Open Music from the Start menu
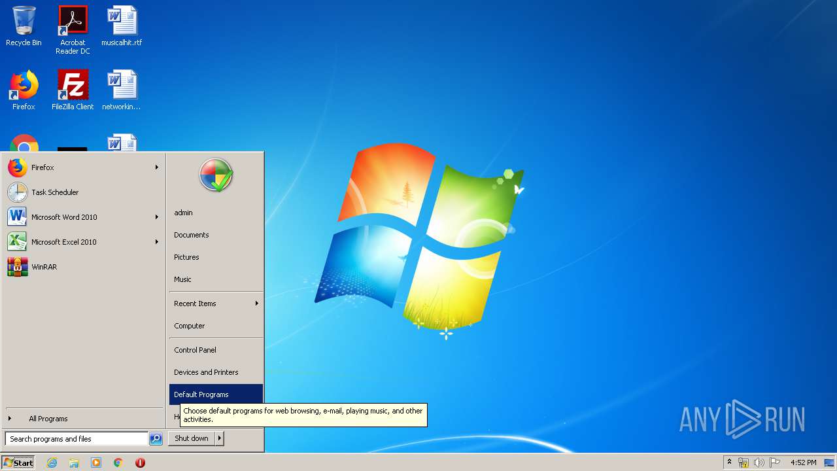 pyautogui.click(x=216, y=279)
